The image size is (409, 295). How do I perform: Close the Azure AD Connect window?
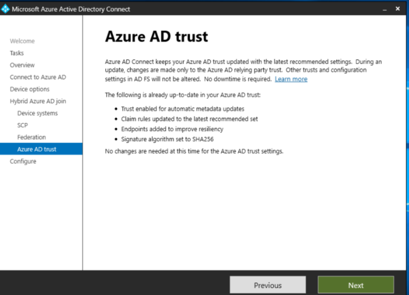click(x=397, y=9)
